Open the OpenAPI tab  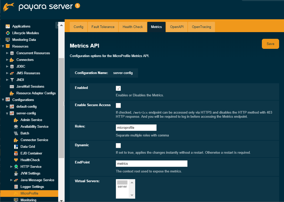coord(177,27)
